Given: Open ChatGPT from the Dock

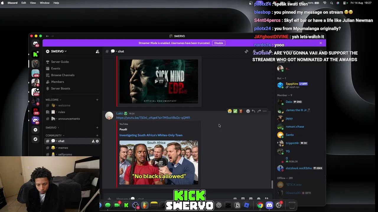Looking at the screenshot, I should (x=219, y=206).
